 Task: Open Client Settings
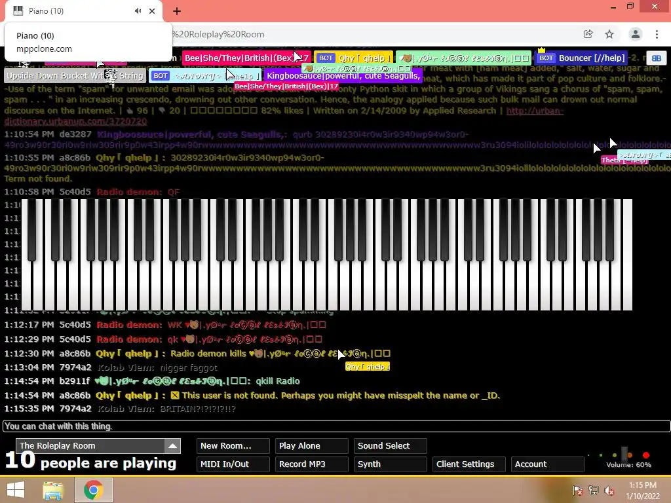469,464
